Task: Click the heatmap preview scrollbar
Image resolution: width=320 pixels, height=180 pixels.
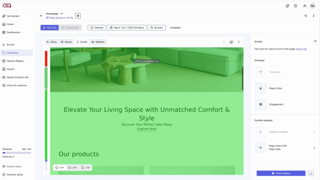Action: [x=242, y=78]
